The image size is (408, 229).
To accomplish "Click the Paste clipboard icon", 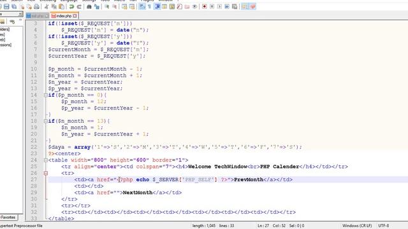I will pos(62,6).
